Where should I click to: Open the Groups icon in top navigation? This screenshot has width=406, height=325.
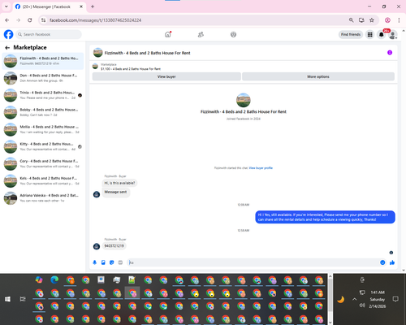pos(233,34)
